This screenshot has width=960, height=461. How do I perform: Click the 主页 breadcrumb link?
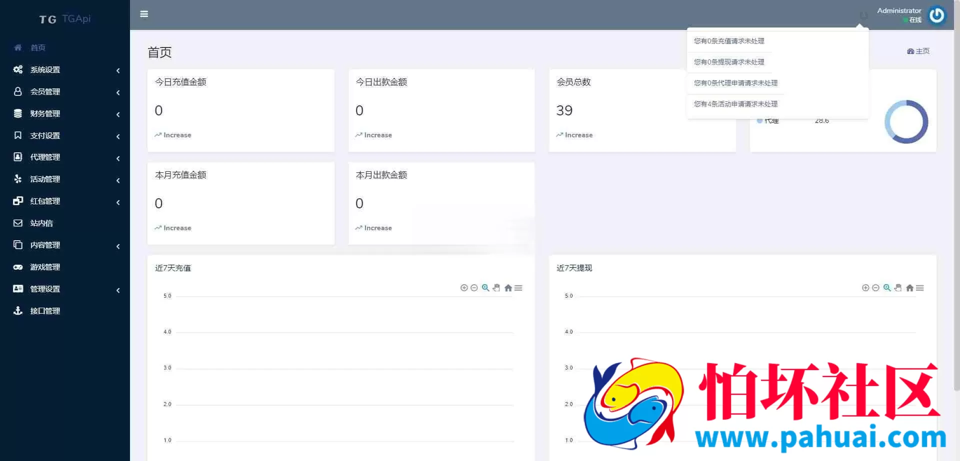[918, 51]
